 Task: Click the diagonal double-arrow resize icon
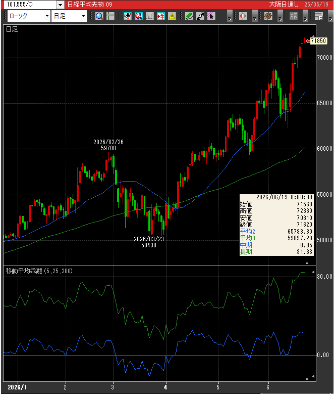(200, 16)
